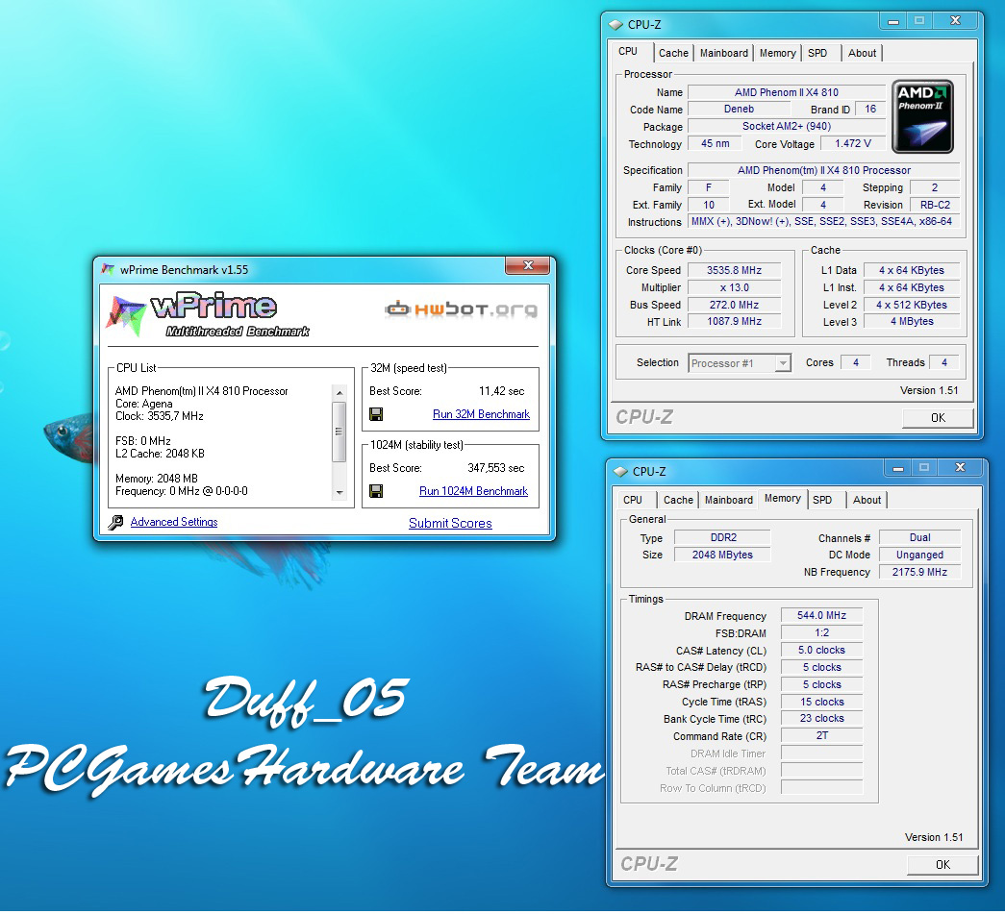Click the Cycle Time (tRAS) value 15 clocks

pyautogui.click(x=821, y=702)
